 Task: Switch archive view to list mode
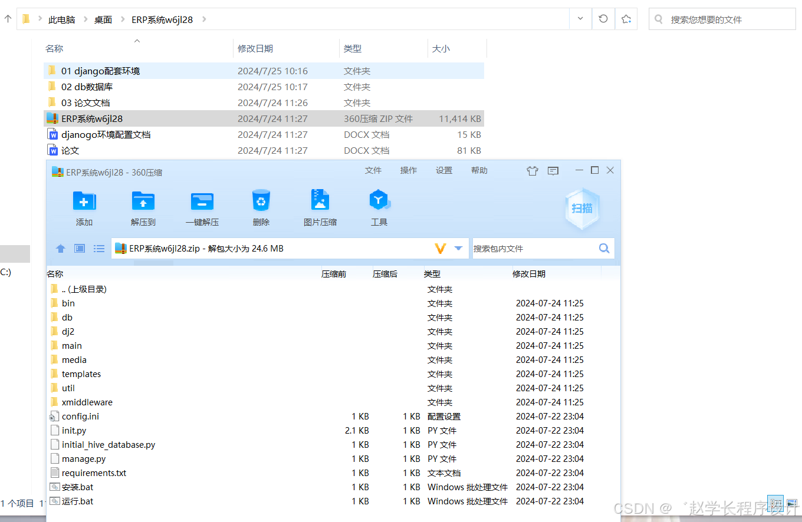(x=98, y=248)
